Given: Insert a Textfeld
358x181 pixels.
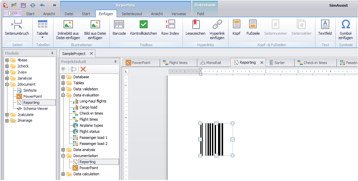Looking at the screenshot, I should (325, 28).
